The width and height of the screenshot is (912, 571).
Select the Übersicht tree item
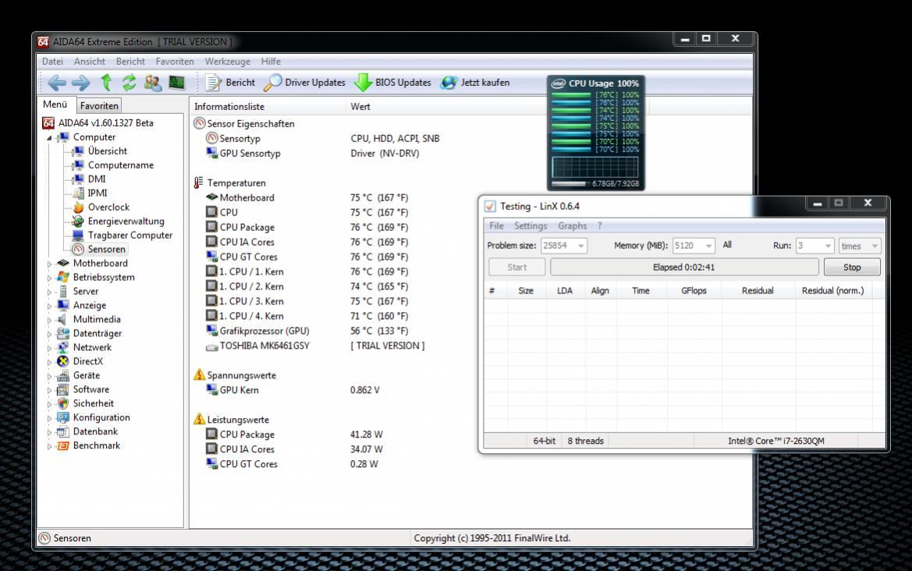coord(107,151)
